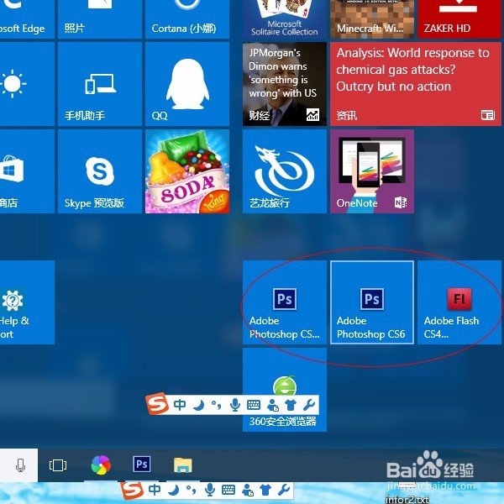
Task: Launch the Adobe Flash CS4 tile
Action: [x=459, y=302]
